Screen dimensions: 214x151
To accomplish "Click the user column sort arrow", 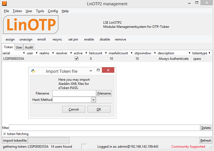I will coord(37,53).
